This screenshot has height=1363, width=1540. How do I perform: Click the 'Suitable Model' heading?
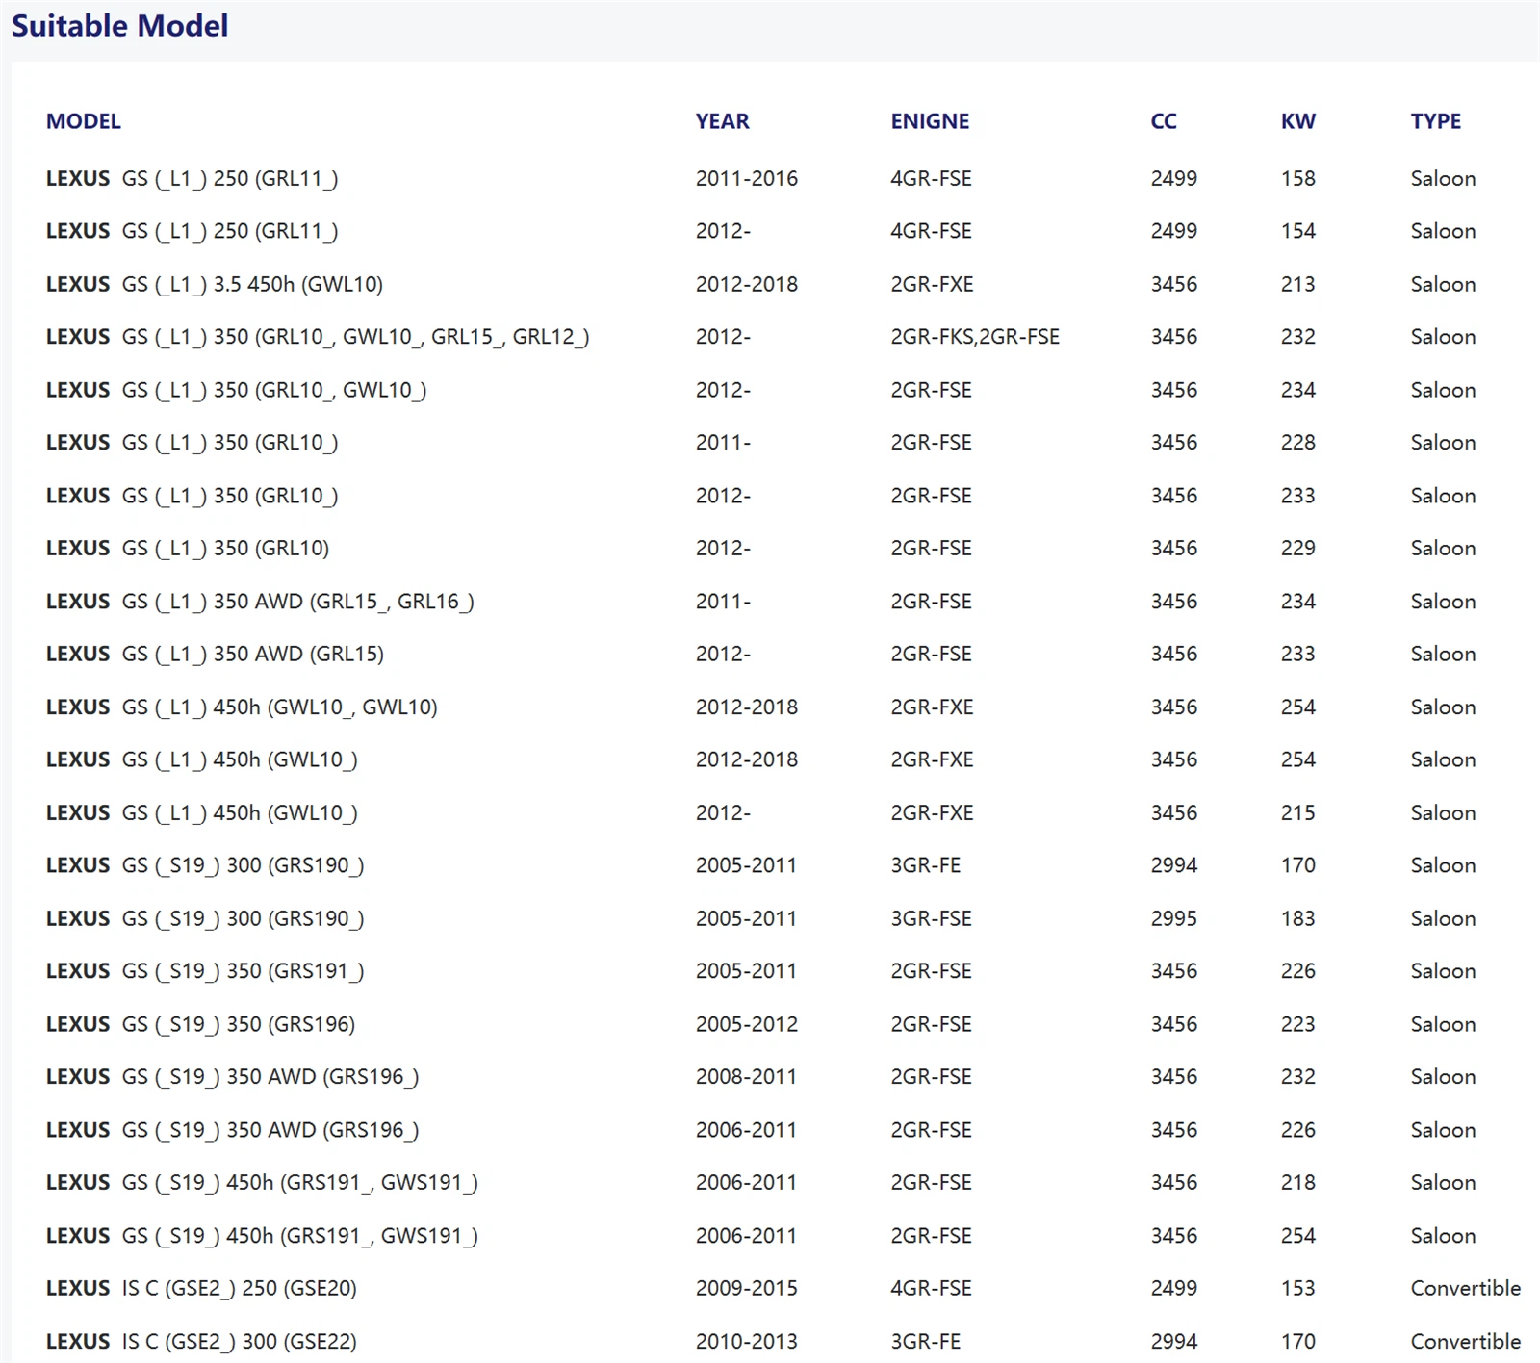pyautogui.click(x=120, y=26)
